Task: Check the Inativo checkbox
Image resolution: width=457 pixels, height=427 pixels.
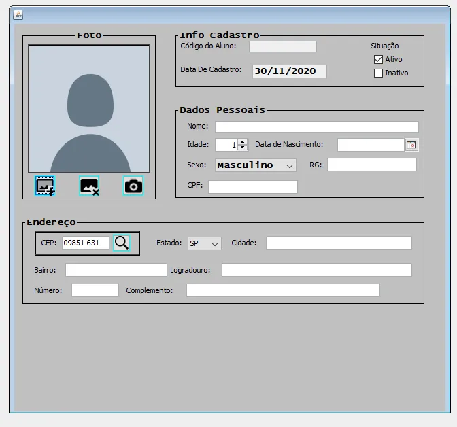Action: (x=378, y=73)
